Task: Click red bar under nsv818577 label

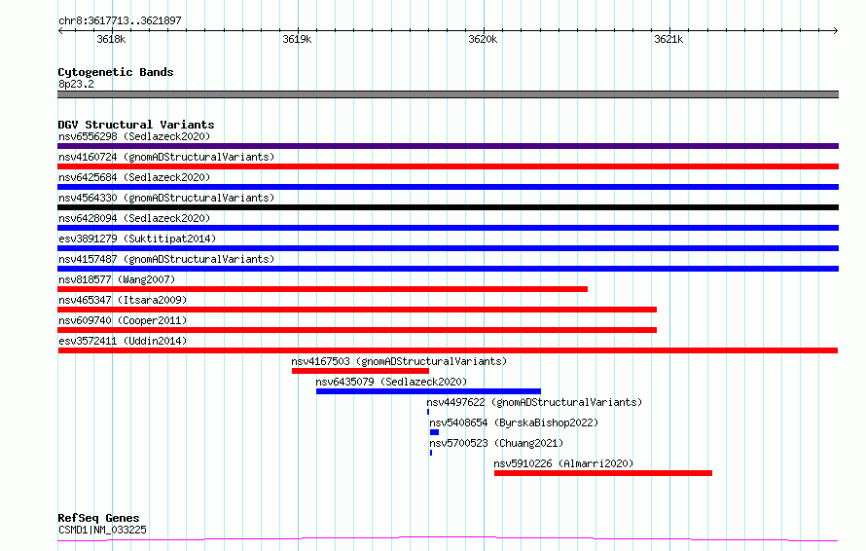Action: [x=322, y=289]
